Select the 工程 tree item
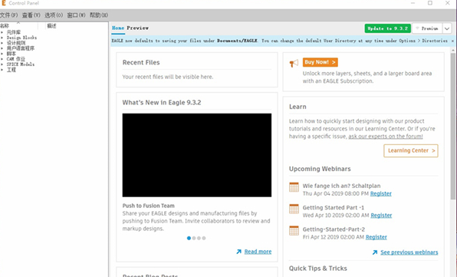Screen dimensions: 457x277 point(12,70)
